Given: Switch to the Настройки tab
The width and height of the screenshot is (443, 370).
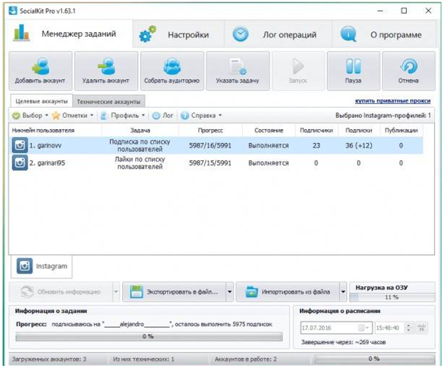Looking at the screenshot, I should click(x=178, y=35).
